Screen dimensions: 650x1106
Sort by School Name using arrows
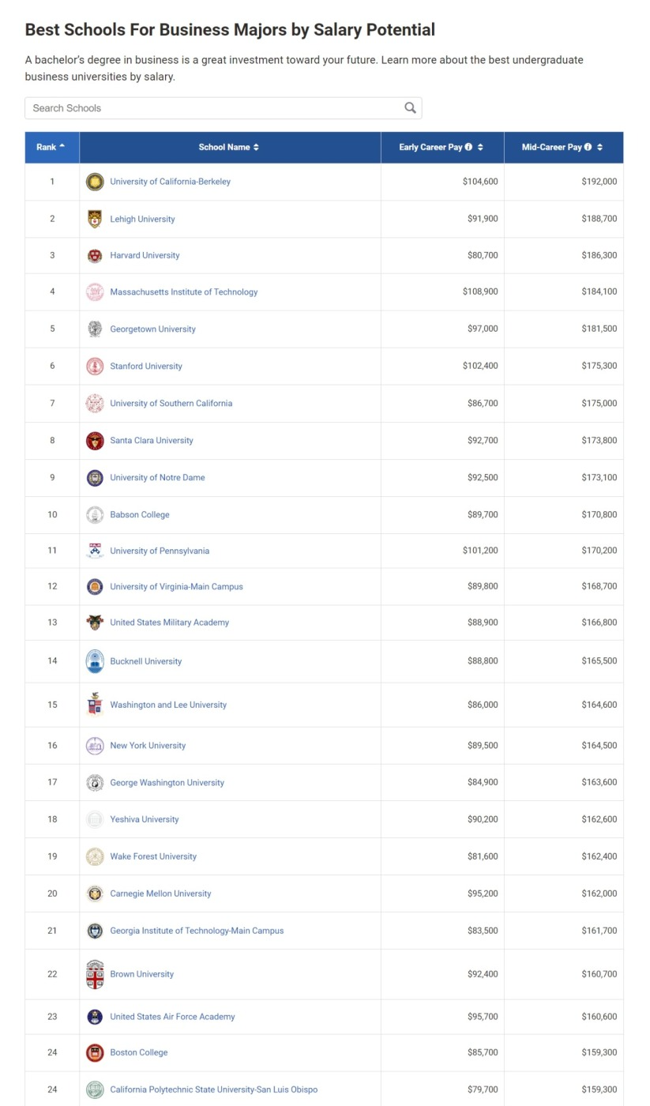coord(256,147)
